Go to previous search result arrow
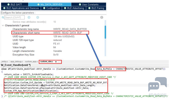Viewport: 169px width, 99px height. (x=29, y=17)
